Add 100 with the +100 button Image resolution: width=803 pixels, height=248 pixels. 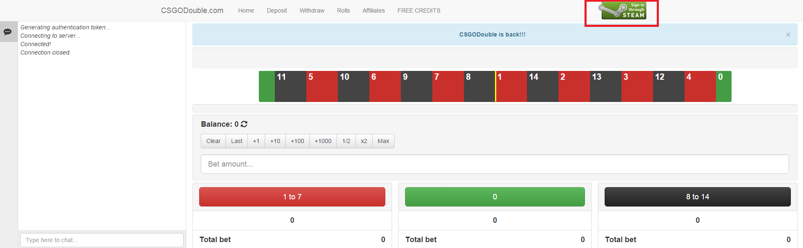[x=298, y=141]
